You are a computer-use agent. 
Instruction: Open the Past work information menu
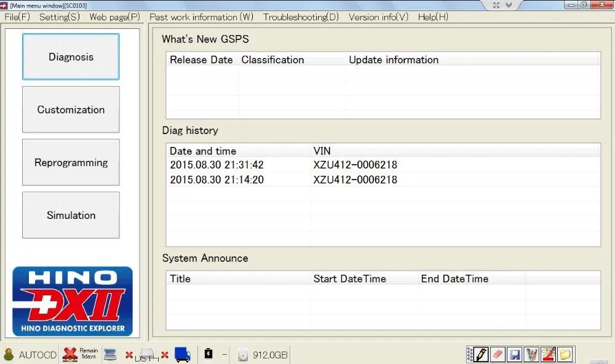[200, 17]
